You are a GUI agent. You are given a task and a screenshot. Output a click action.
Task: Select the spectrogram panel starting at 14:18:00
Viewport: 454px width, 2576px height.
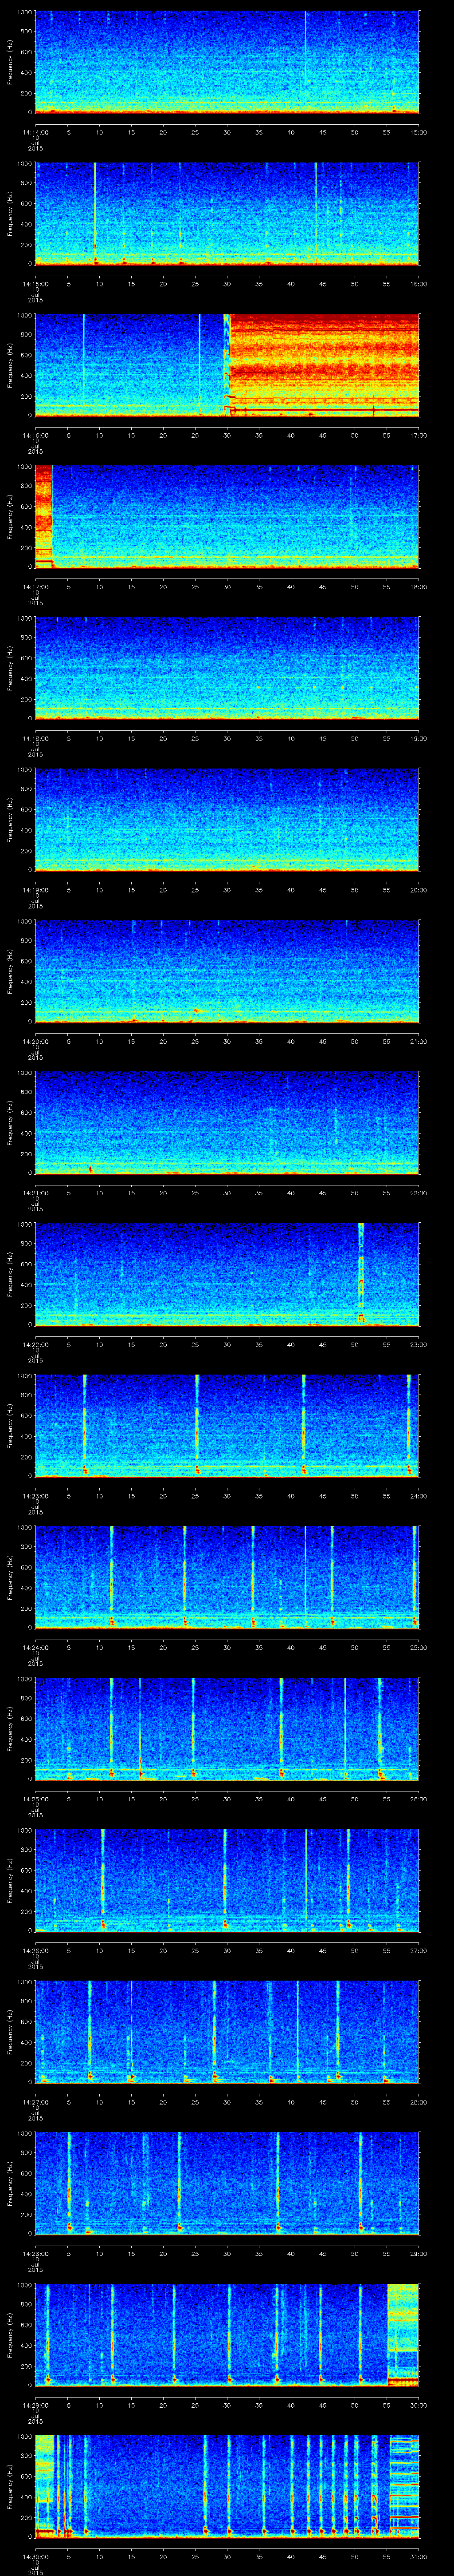(x=227, y=669)
